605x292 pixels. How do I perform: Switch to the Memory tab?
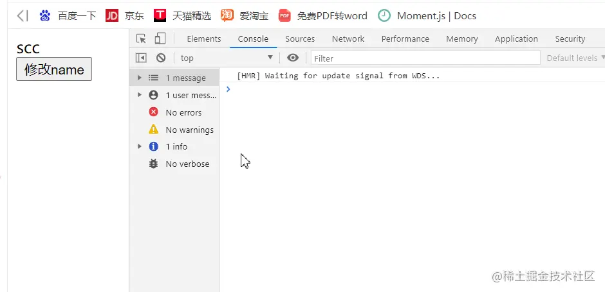click(462, 39)
